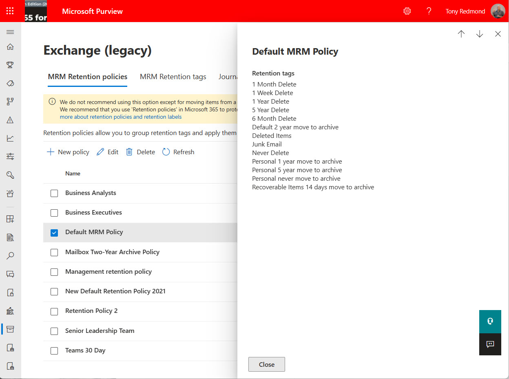Select the 1 Month Delete tag
Screen dimensions: 509x379
tap(274, 84)
